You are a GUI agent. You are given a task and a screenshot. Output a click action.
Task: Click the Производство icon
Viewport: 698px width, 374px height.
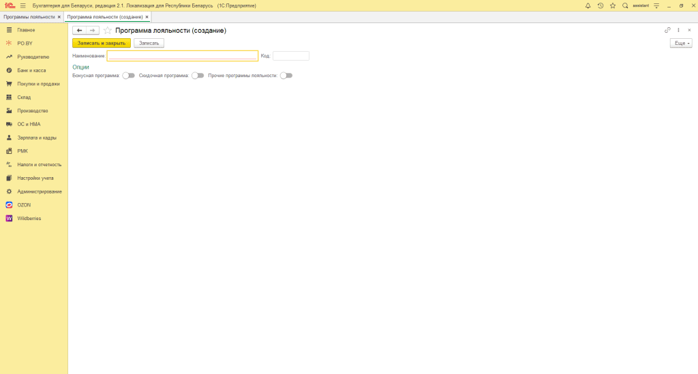pos(9,111)
